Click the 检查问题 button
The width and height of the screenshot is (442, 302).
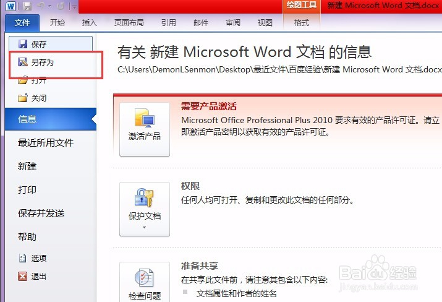tap(145, 282)
